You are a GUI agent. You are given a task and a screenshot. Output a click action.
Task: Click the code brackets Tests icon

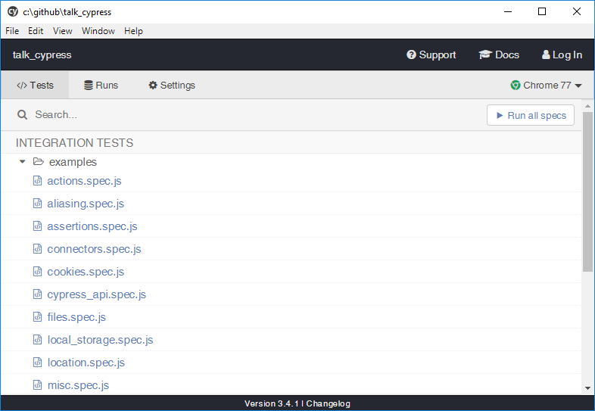coord(22,85)
